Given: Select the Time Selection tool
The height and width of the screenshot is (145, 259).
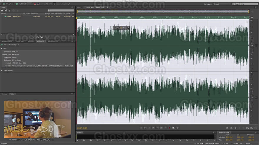Looking at the screenshot, I should [54, 4].
